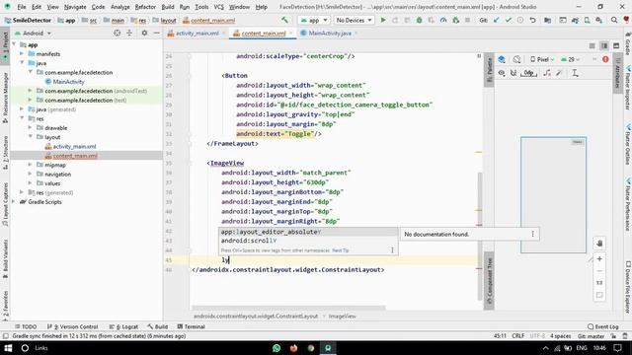Open the app run configuration dropdown
The height and width of the screenshot is (355, 632).
coord(314,20)
